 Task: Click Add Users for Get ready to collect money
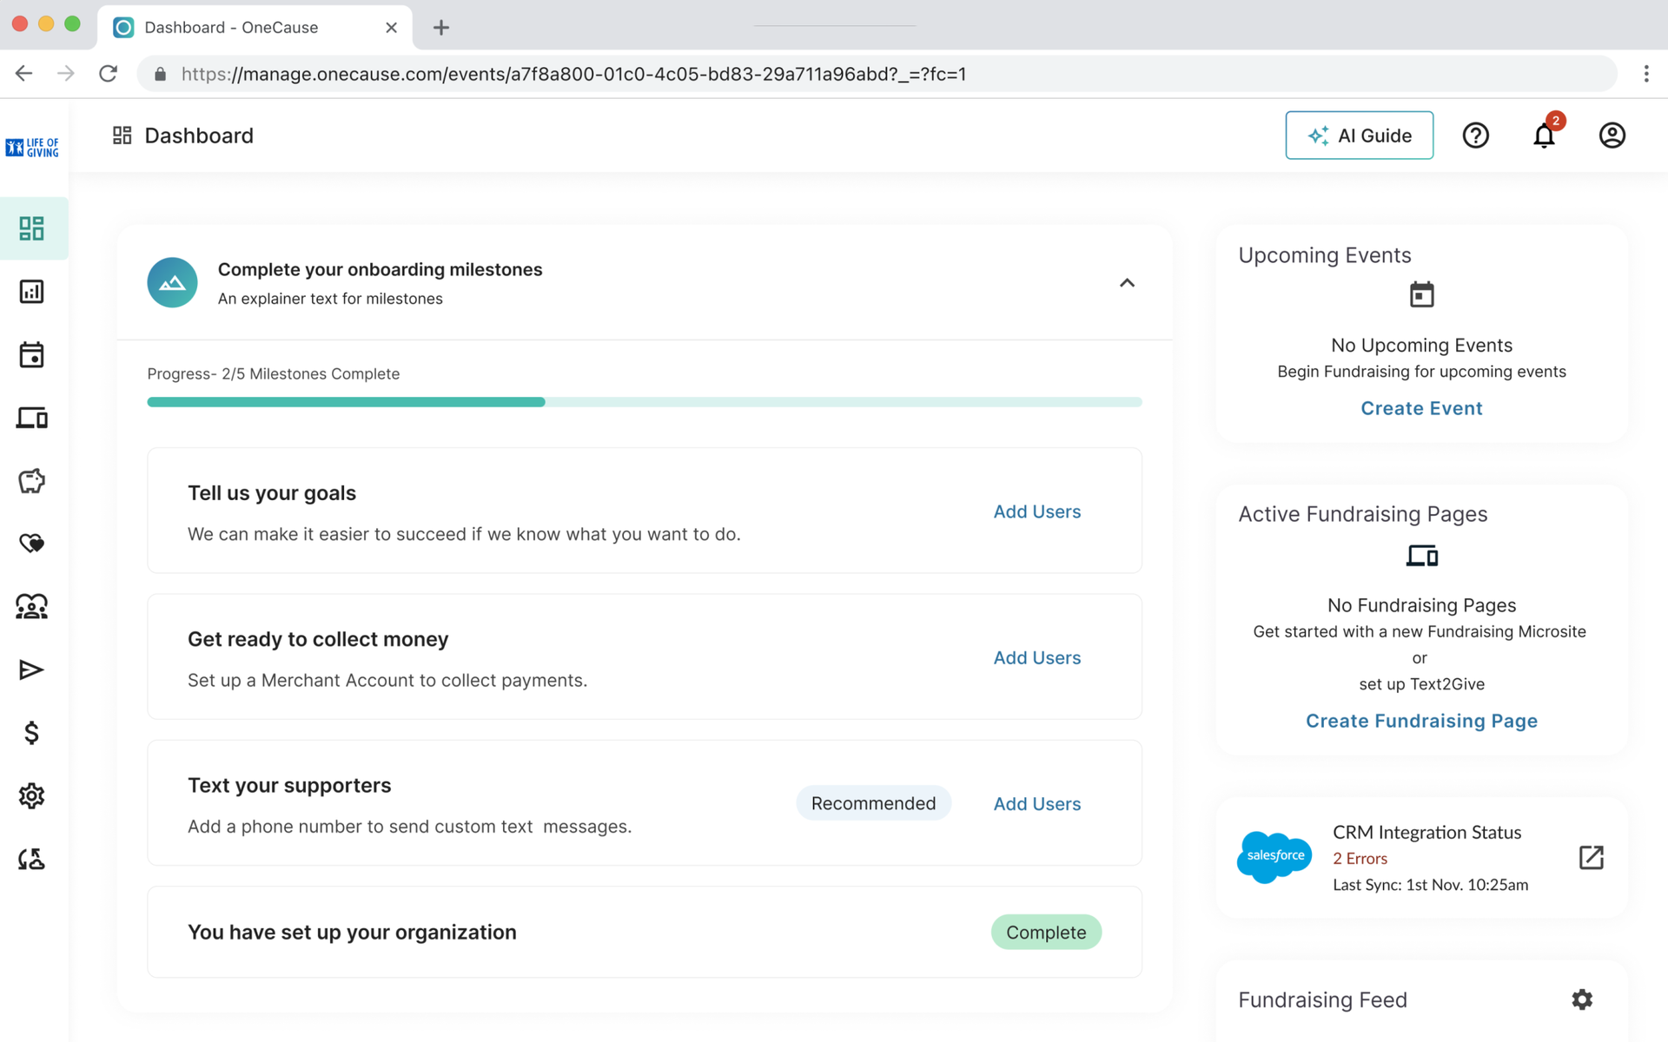[x=1037, y=657]
